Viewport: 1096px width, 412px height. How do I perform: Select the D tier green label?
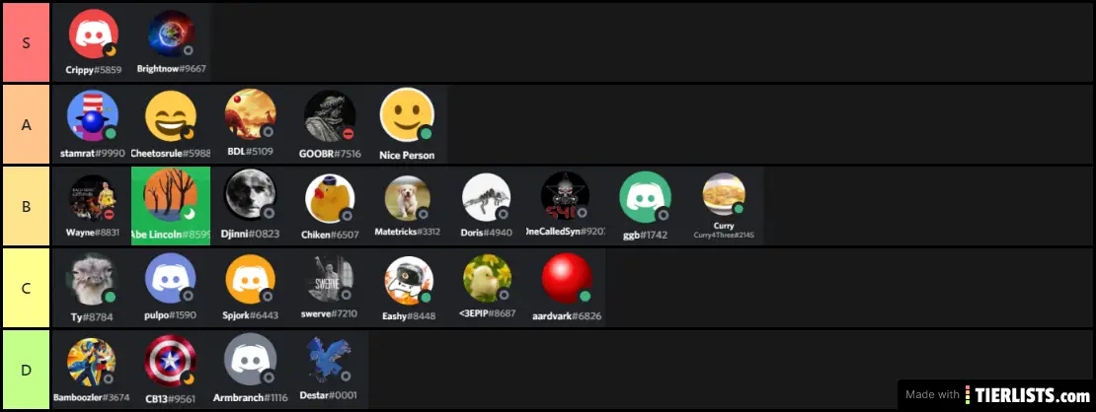tap(26, 370)
